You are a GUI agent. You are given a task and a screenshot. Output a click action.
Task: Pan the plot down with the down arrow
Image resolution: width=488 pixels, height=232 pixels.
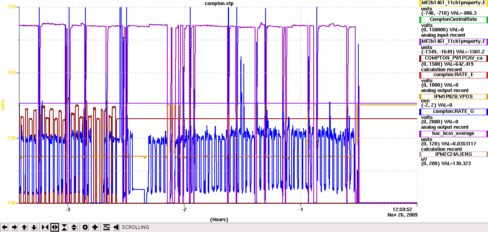click(34, 227)
